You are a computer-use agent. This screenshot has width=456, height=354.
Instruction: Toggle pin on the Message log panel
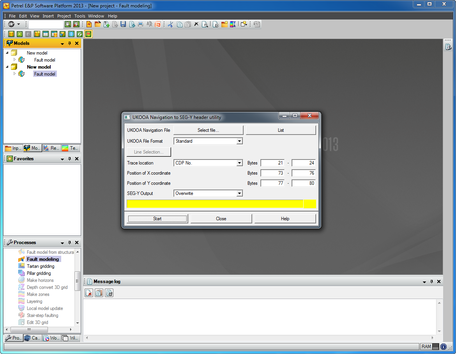(431, 281)
